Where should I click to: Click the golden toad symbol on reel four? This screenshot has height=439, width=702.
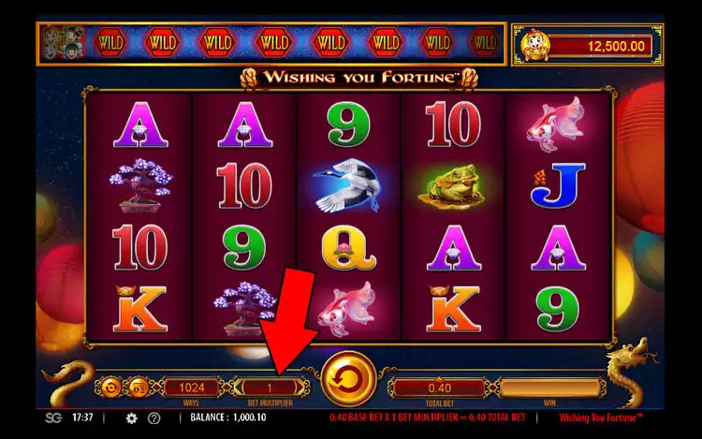pos(452,185)
